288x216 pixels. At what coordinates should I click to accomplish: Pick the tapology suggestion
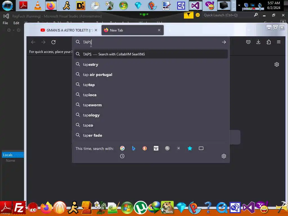coord(151,115)
